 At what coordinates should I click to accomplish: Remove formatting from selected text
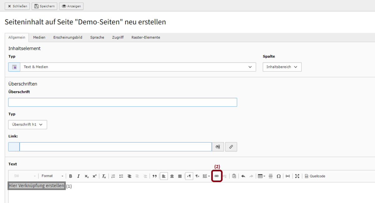[x=104, y=176]
